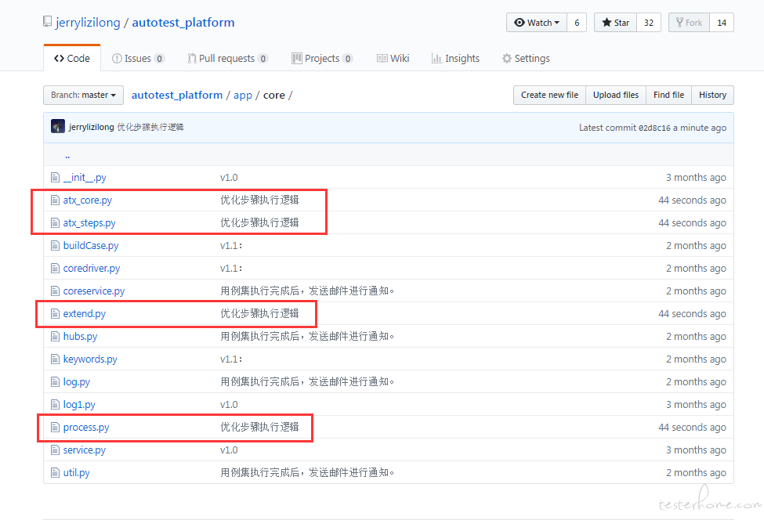The height and width of the screenshot is (520, 764).
Task: Click the repository book icon beside jerrylizilong
Action: 47,21
